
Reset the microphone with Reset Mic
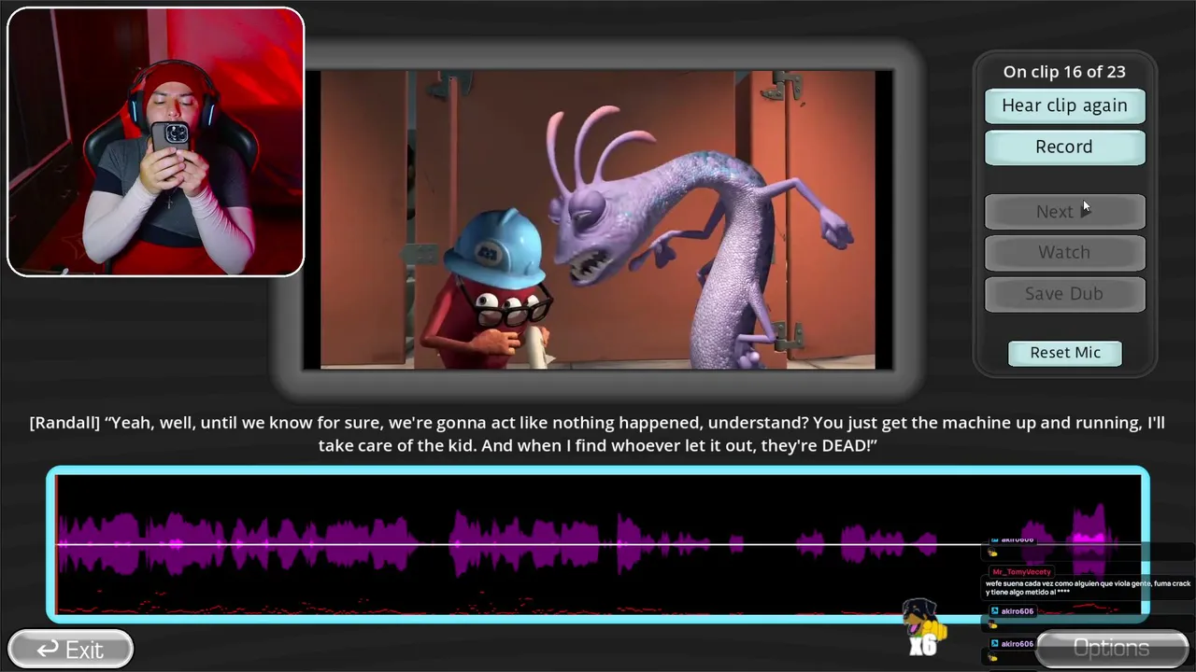(1065, 353)
